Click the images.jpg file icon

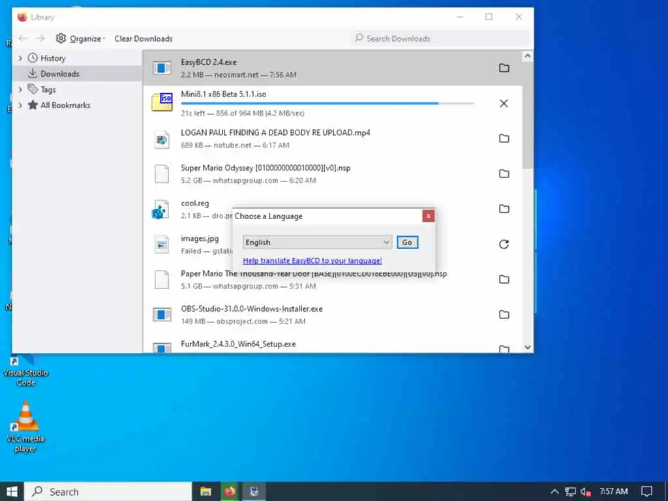tap(162, 245)
